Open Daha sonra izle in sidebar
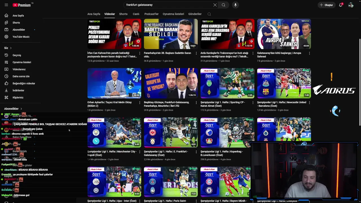Viewport: 361px width, 203px height. click(x=20, y=76)
